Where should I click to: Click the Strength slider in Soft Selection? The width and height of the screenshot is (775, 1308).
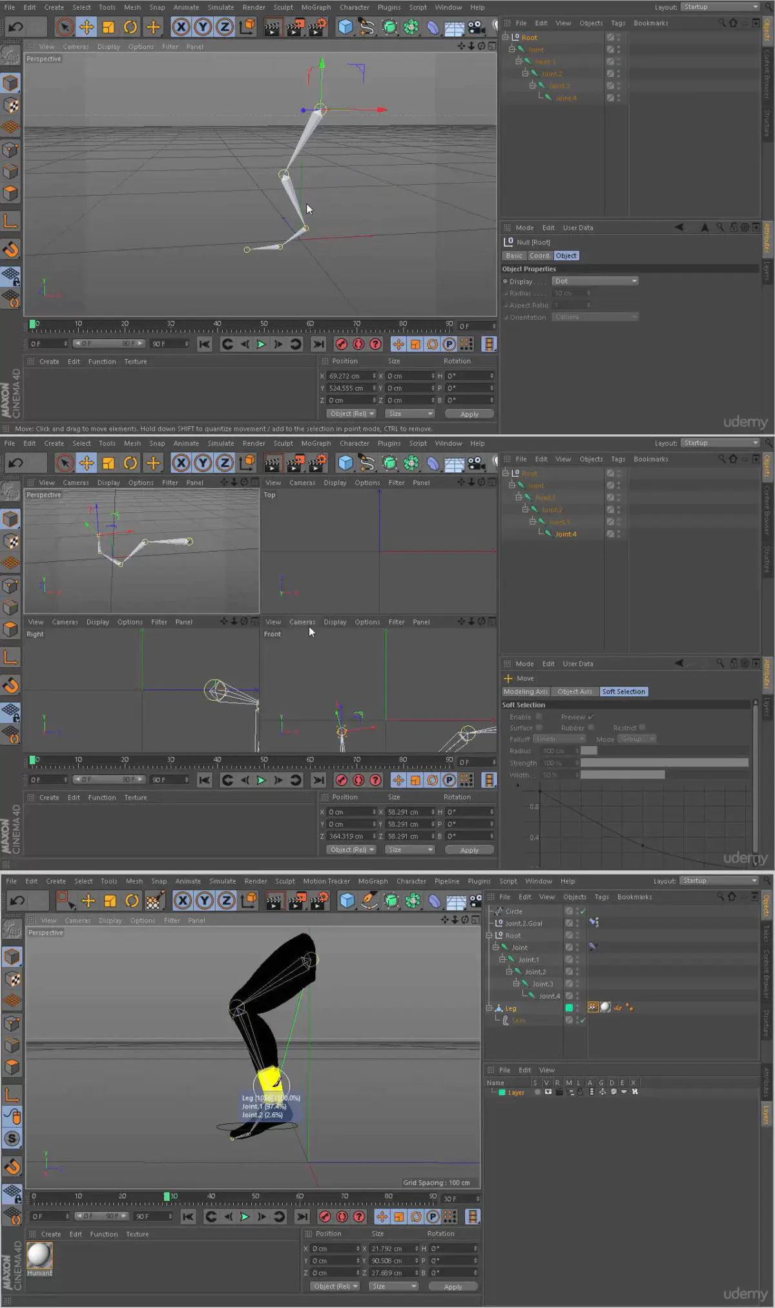click(665, 763)
